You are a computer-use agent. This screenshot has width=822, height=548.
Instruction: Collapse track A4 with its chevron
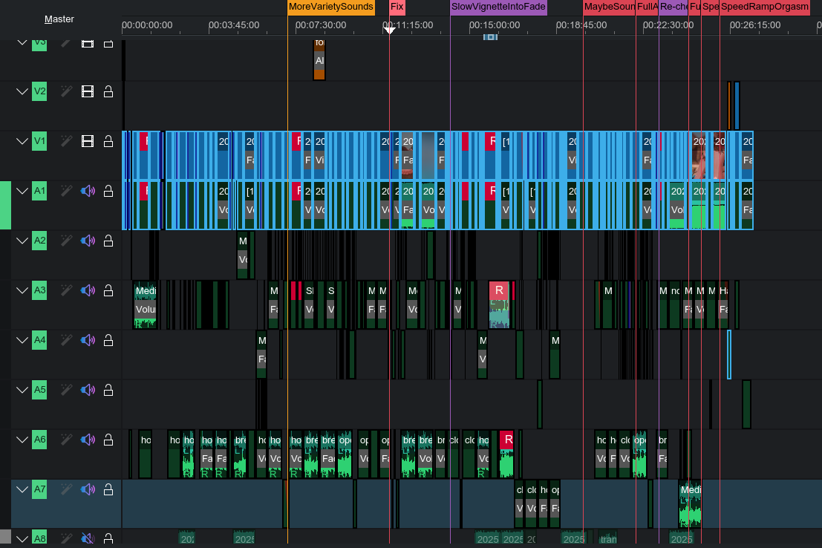click(22, 340)
